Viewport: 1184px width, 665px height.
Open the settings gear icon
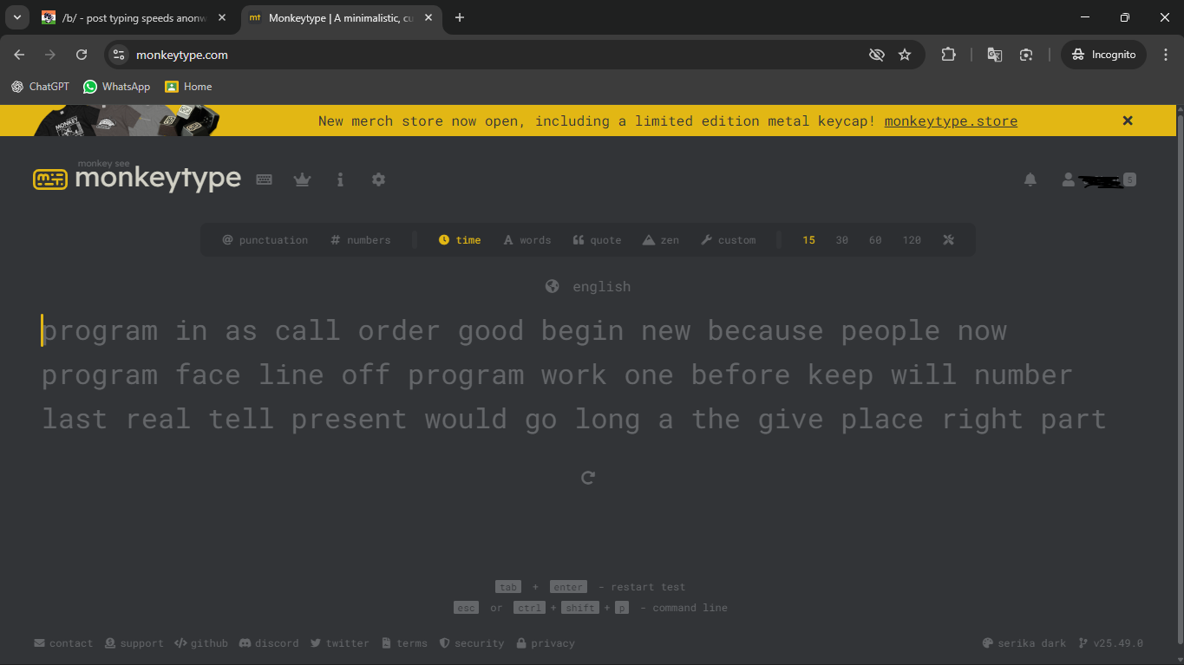[x=378, y=179]
